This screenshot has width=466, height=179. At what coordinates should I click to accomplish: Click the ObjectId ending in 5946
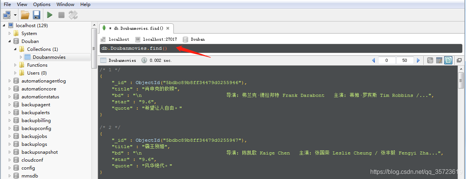(191, 83)
